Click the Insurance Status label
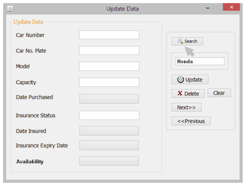Viewport: 250px width, 189px height. (x=36, y=115)
